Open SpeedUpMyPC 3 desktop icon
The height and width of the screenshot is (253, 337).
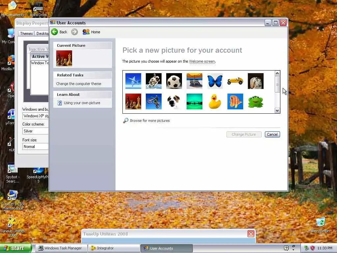pyautogui.click(x=38, y=175)
